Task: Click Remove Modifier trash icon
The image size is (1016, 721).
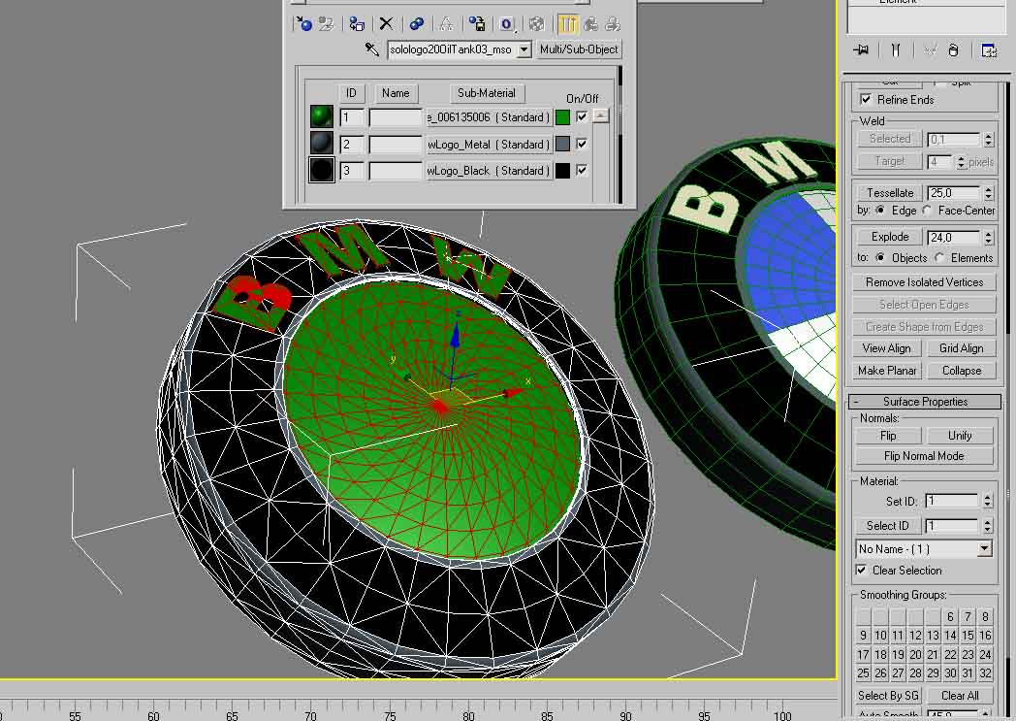Action: point(953,49)
